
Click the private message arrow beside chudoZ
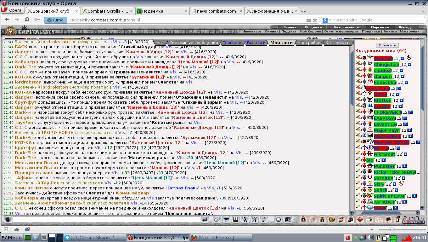point(358,70)
